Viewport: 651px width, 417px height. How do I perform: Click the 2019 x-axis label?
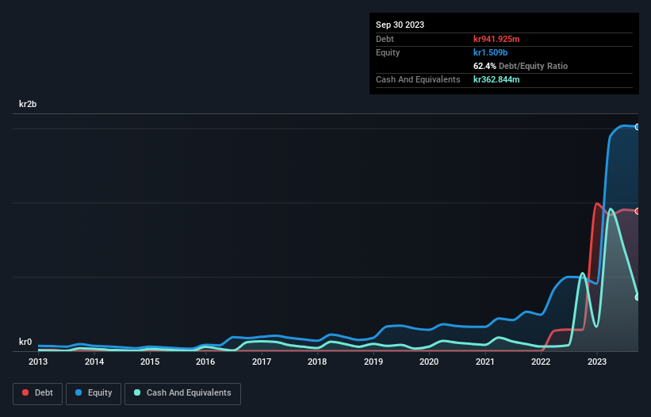373,362
